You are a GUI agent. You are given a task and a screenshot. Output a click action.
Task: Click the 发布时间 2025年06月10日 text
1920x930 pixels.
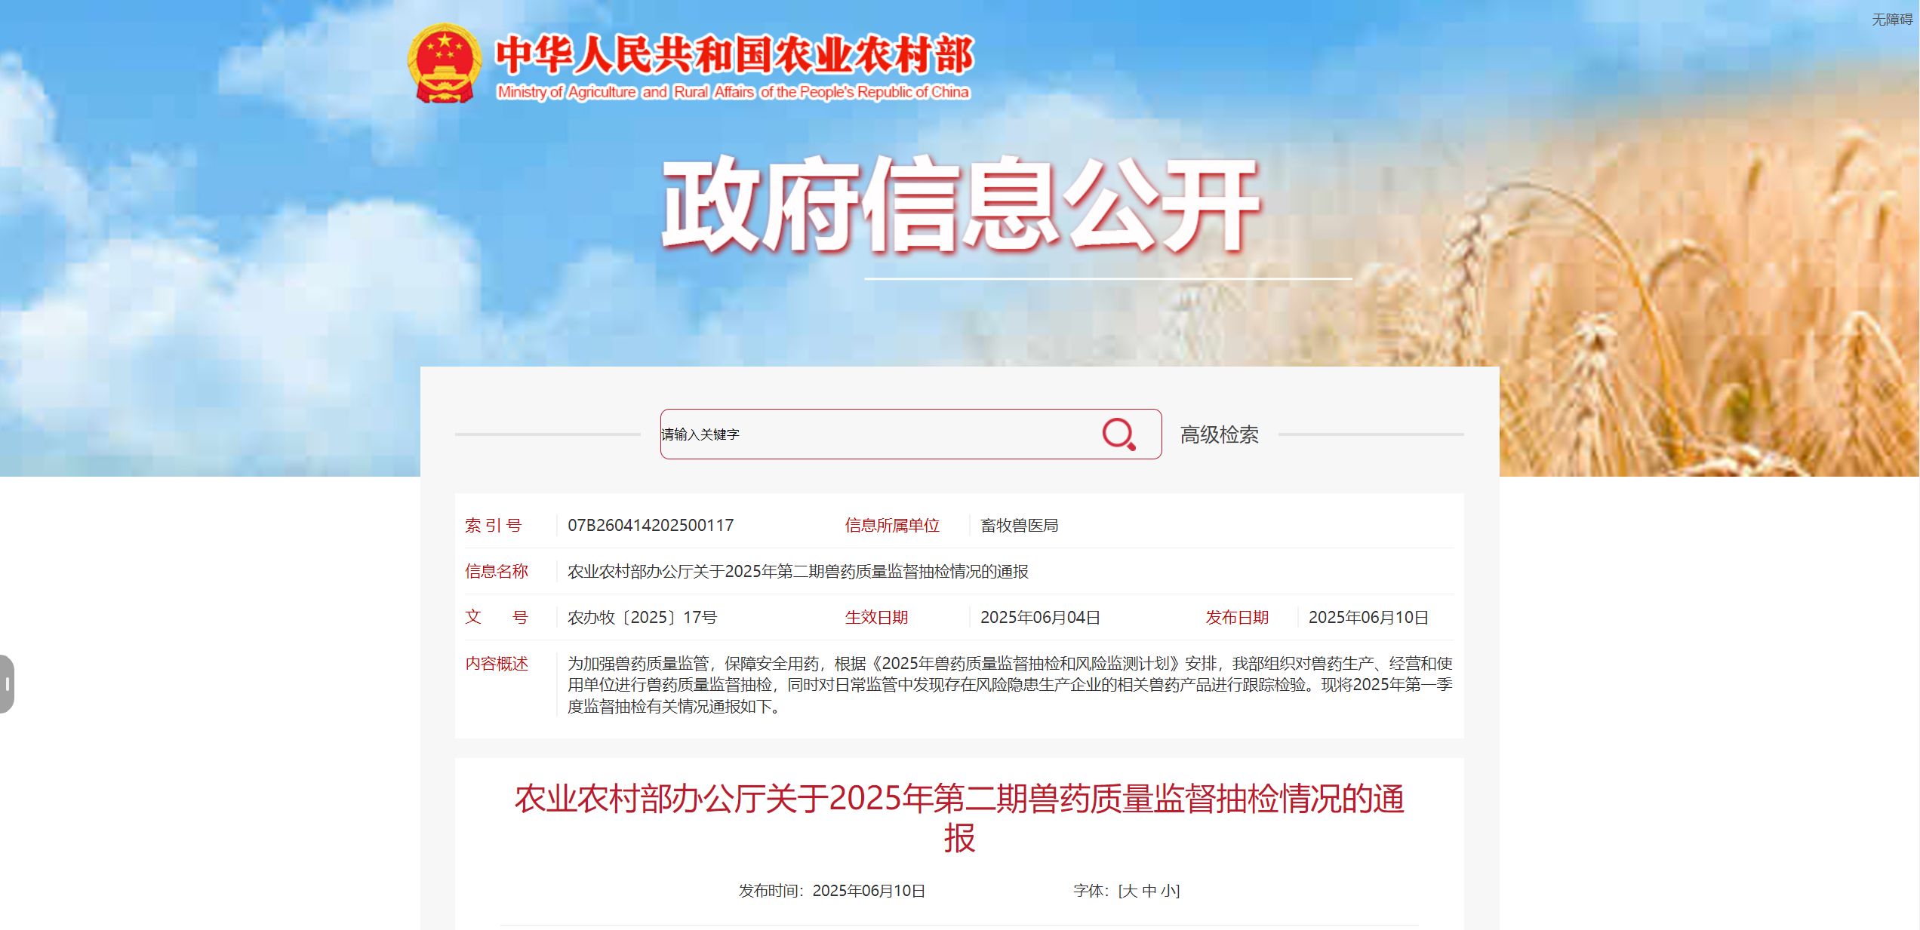click(832, 891)
